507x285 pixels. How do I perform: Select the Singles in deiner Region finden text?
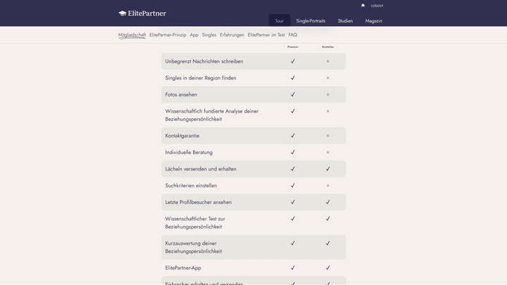pyautogui.click(x=201, y=78)
